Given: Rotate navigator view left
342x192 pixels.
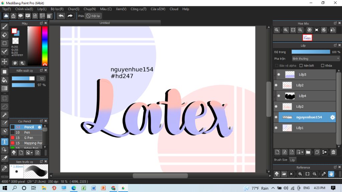Looking at the screenshot, I should pyautogui.click(x=309, y=30).
